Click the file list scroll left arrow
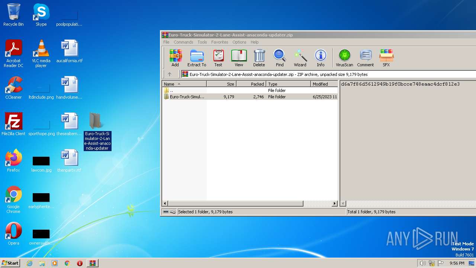Image resolution: width=476 pixels, height=268 pixels. [165, 204]
